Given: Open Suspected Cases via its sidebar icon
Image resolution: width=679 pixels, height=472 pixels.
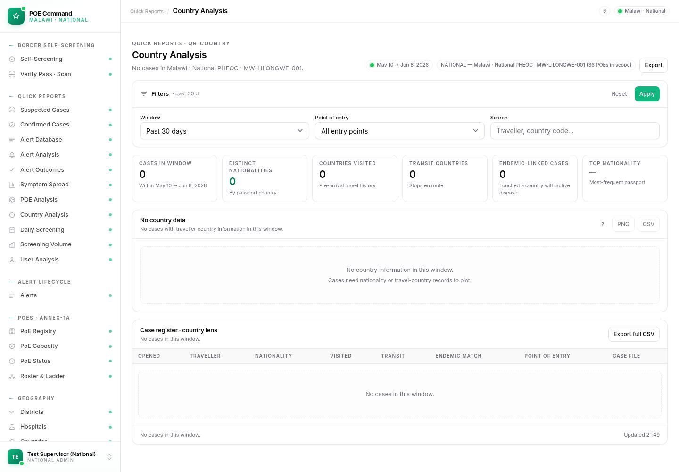Looking at the screenshot, I should (x=12, y=110).
